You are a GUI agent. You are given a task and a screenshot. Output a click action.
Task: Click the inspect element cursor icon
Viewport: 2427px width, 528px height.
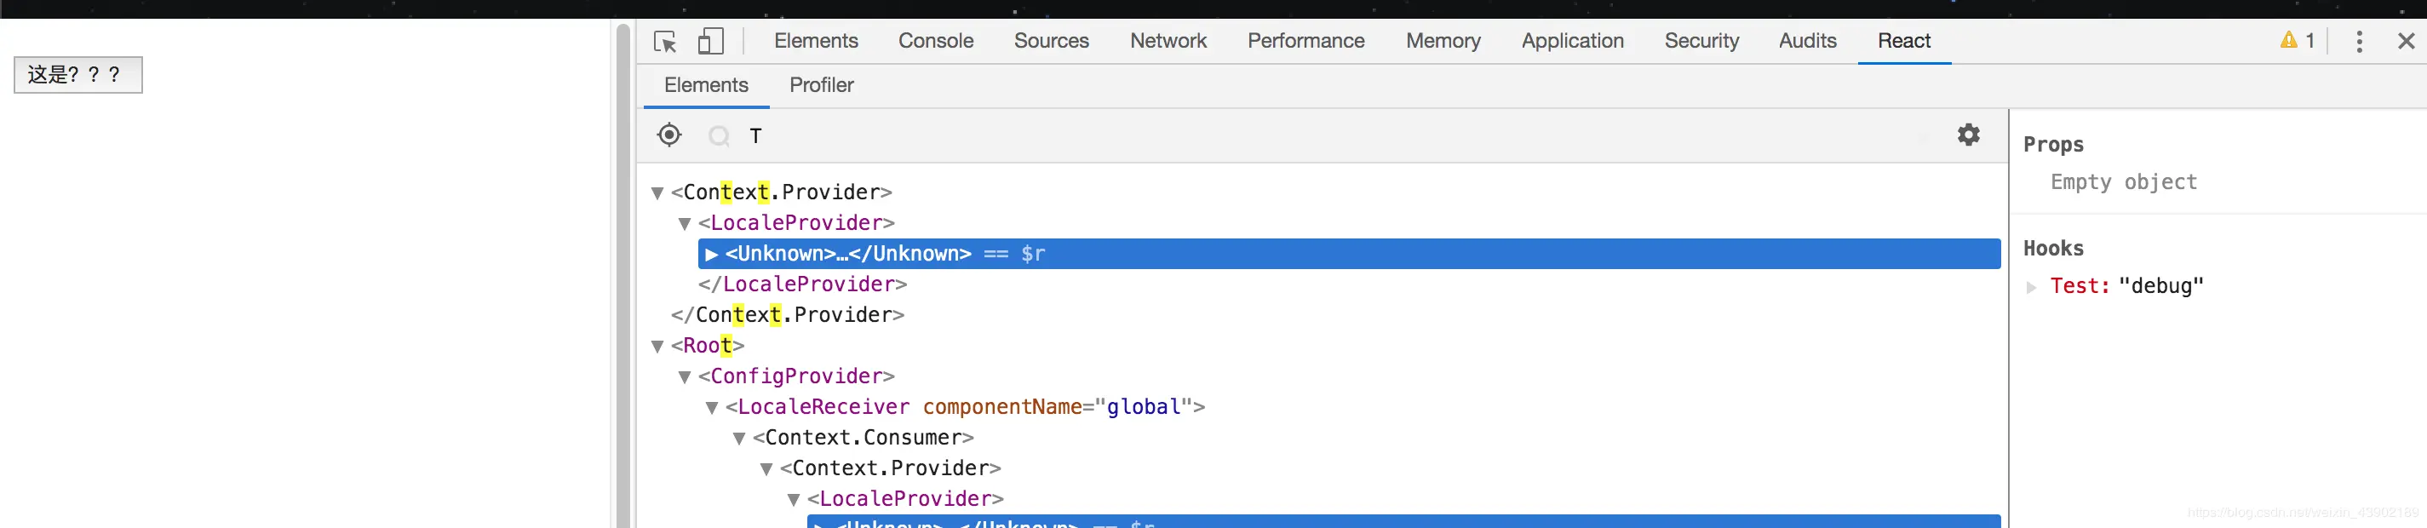[x=665, y=42]
